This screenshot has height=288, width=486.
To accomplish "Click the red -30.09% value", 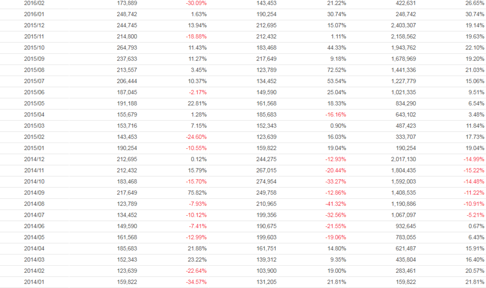I will [x=196, y=3].
